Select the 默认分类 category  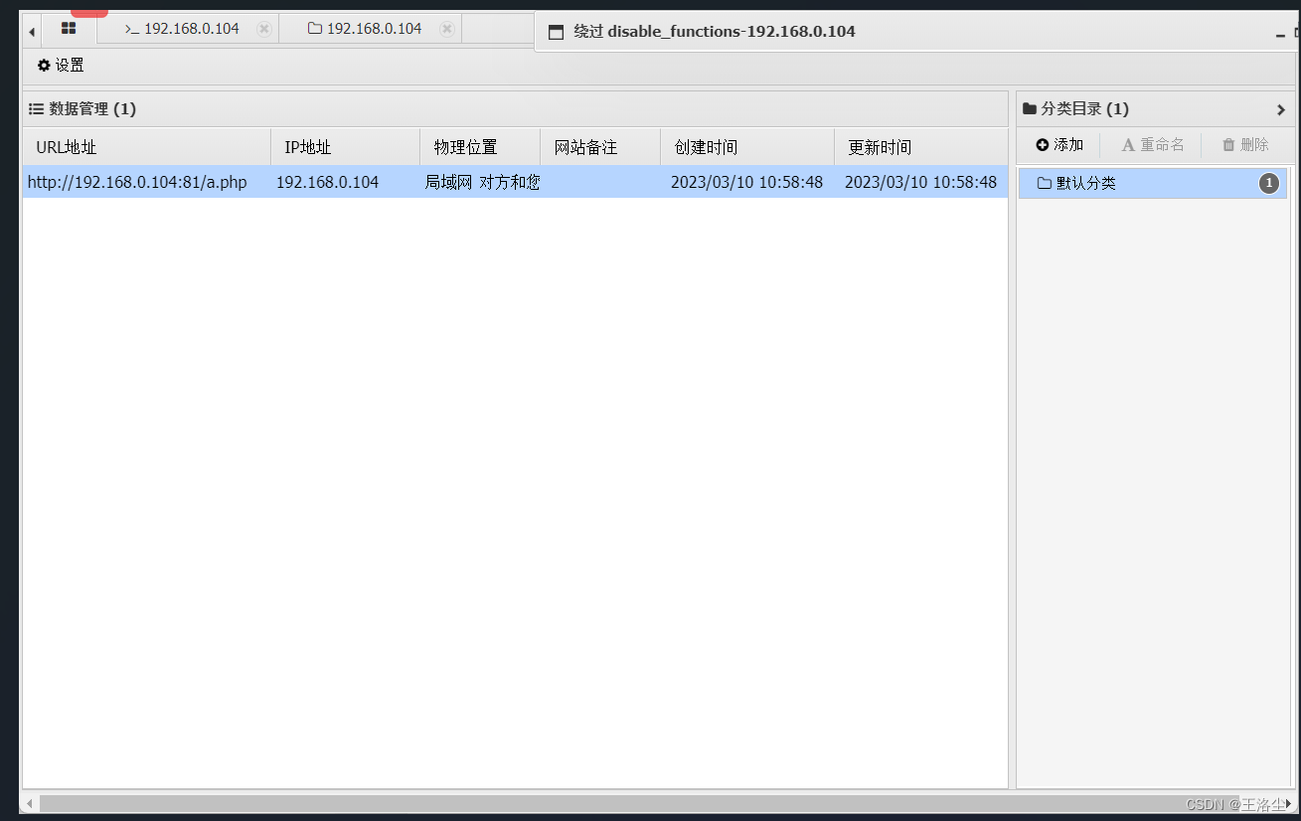(x=1153, y=183)
